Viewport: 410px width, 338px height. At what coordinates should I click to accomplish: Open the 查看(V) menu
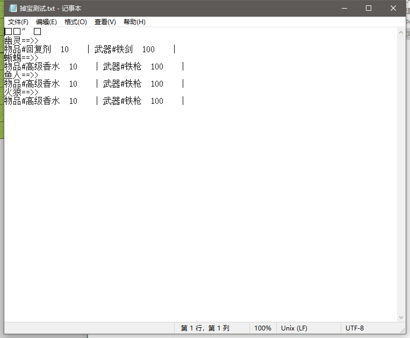click(x=105, y=22)
